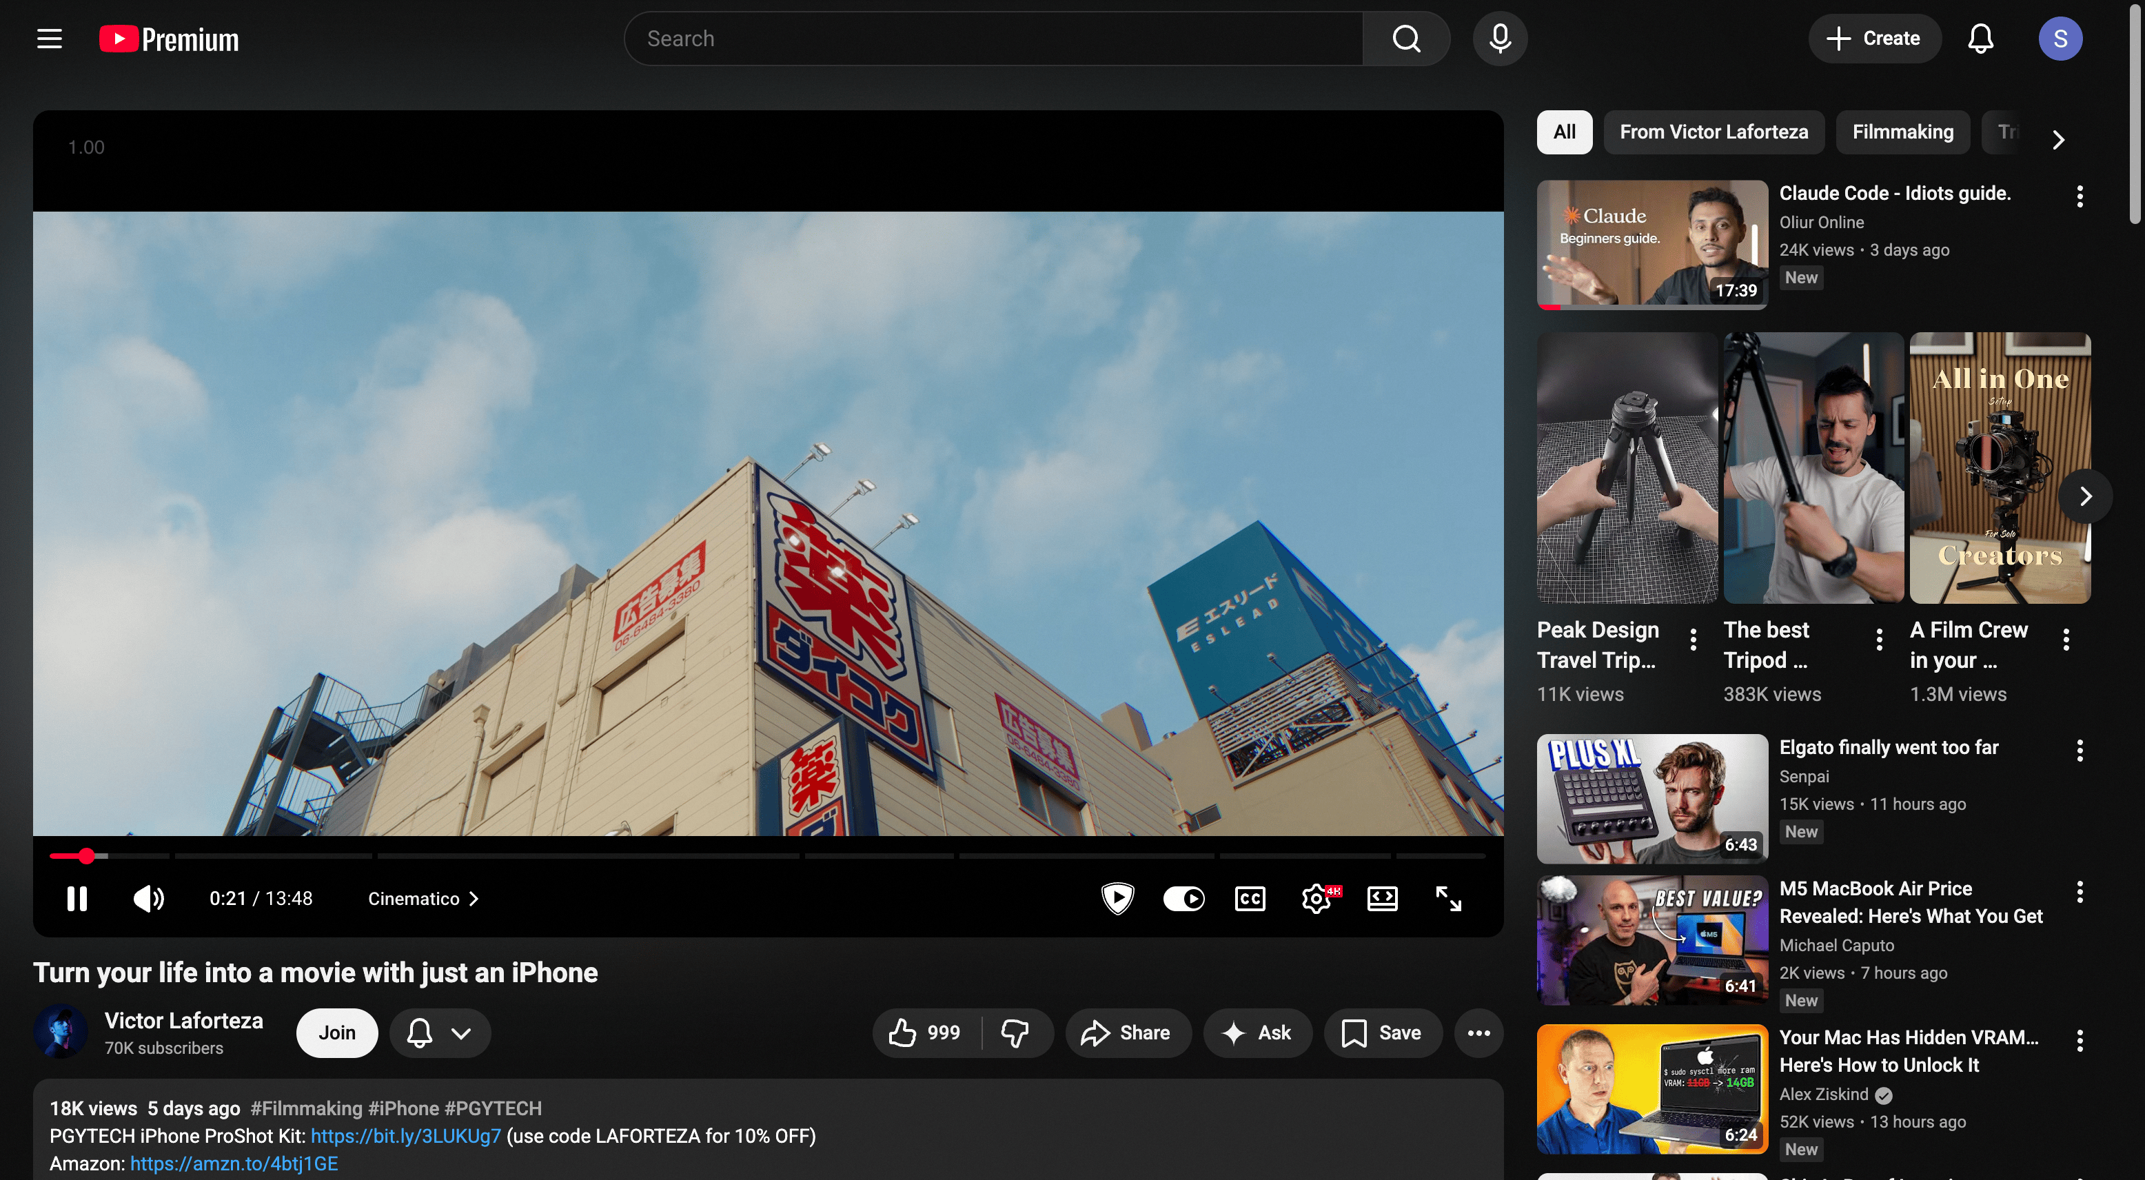Click the Join channel button

[336, 1032]
